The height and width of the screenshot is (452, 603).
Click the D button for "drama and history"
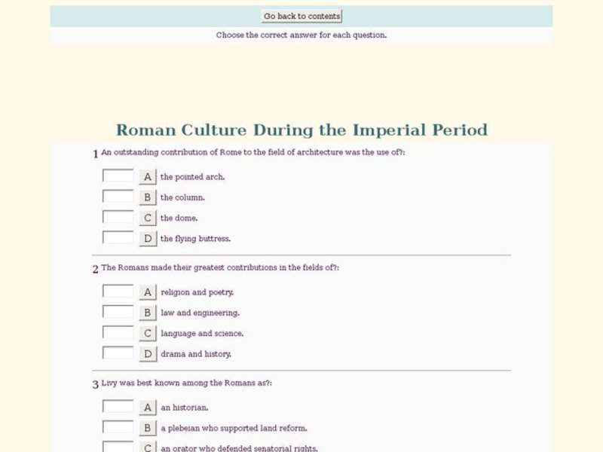tap(145, 353)
